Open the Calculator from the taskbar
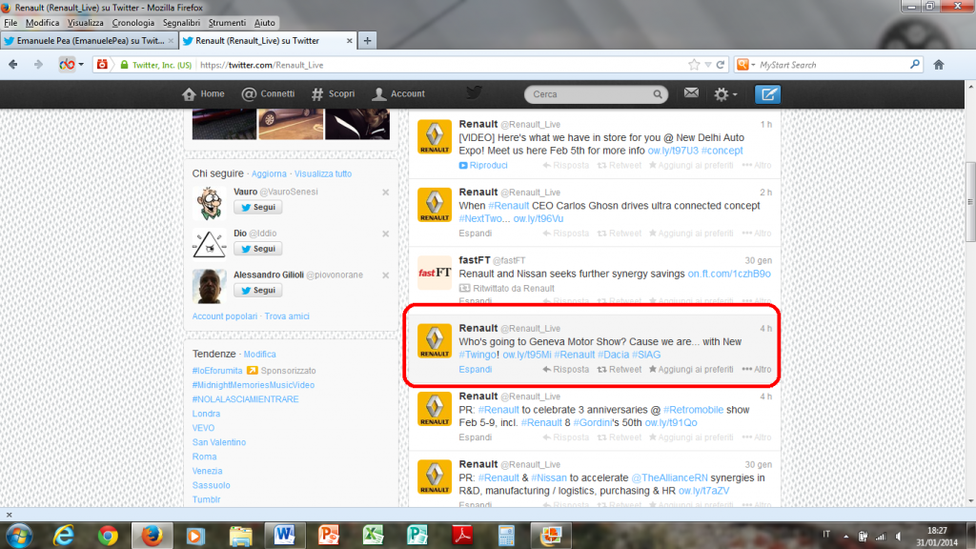Viewport: 976px width, 549px height. (506, 536)
